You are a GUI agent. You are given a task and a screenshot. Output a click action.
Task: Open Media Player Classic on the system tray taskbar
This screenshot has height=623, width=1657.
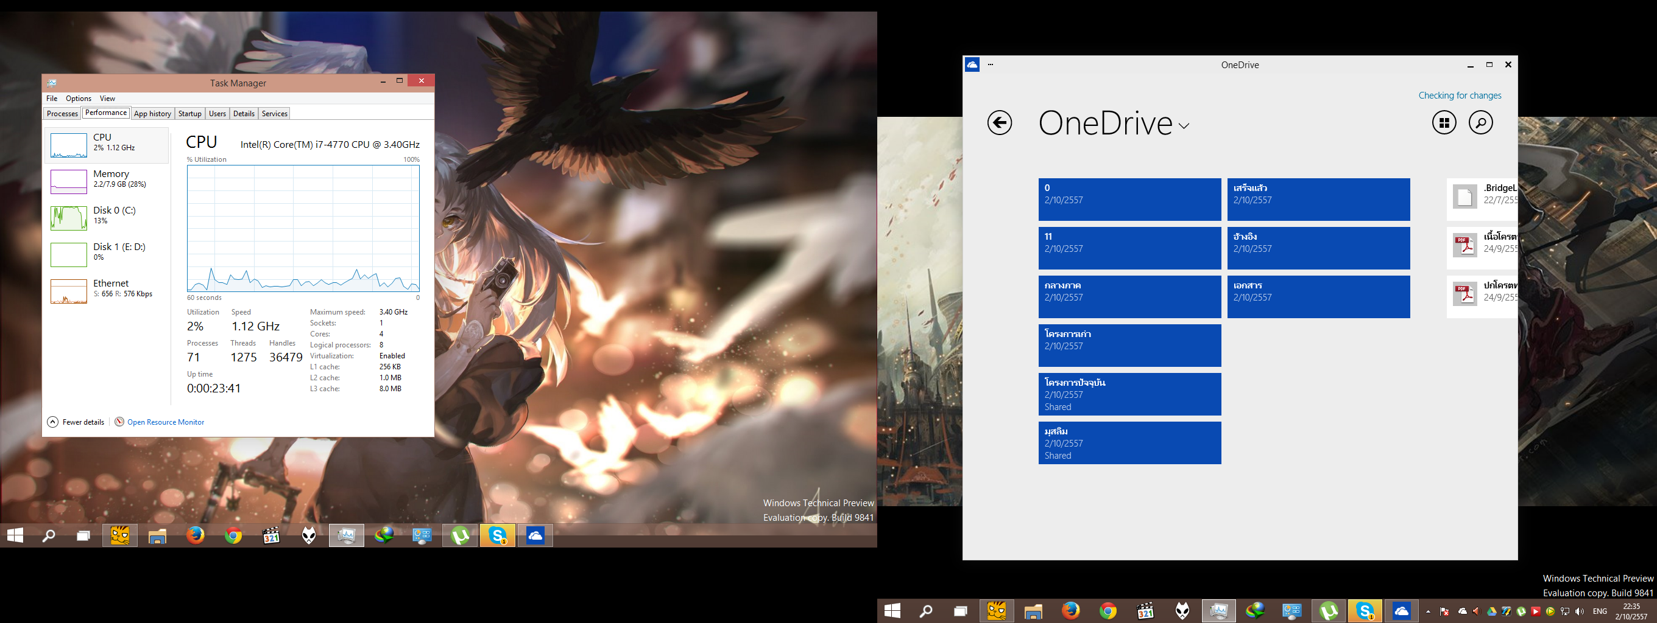(x=1146, y=611)
